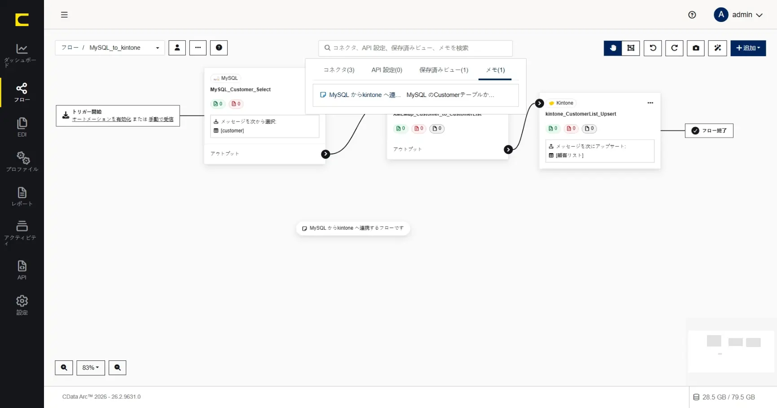
Task: Click the Kintone connector input arrow port
Action: 540,103
